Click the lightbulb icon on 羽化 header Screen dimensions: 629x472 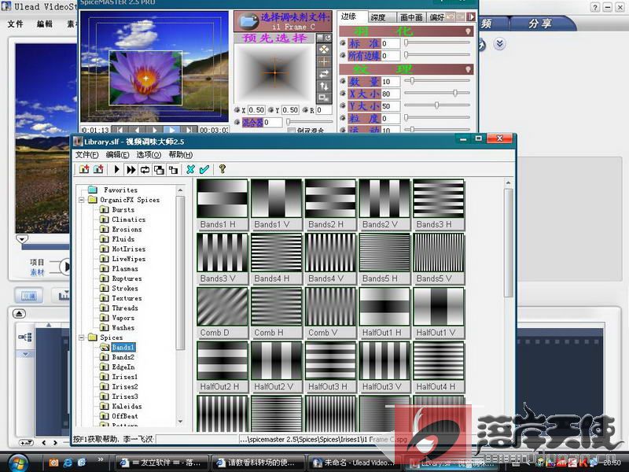click(468, 31)
